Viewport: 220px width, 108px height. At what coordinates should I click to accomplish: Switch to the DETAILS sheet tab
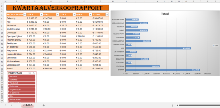tap(27, 105)
